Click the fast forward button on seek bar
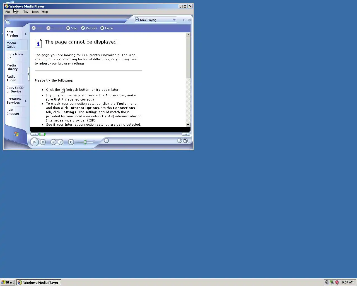This screenshot has width=357, height=286. (x=186, y=134)
